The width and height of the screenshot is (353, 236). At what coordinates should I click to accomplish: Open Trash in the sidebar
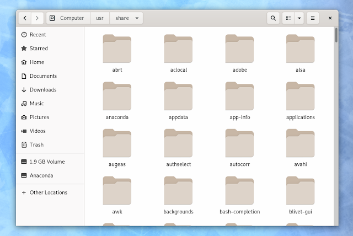coord(36,145)
